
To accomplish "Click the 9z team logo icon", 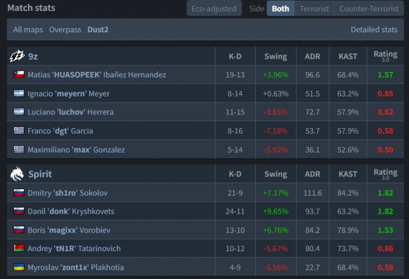I will click(17, 56).
